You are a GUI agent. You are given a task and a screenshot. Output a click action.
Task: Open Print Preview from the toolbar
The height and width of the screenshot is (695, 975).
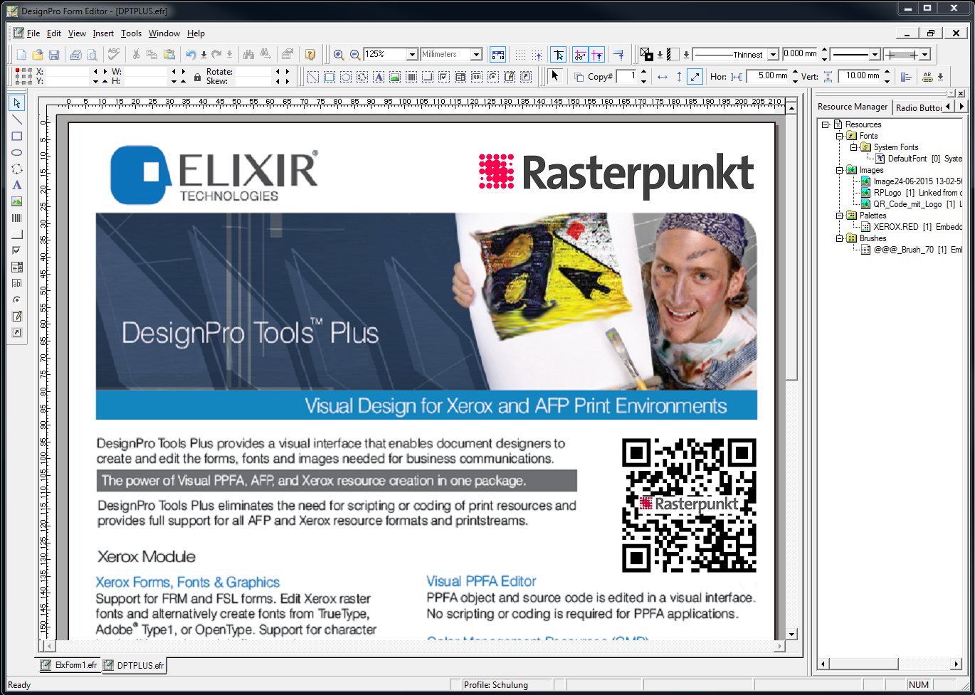tap(92, 54)
